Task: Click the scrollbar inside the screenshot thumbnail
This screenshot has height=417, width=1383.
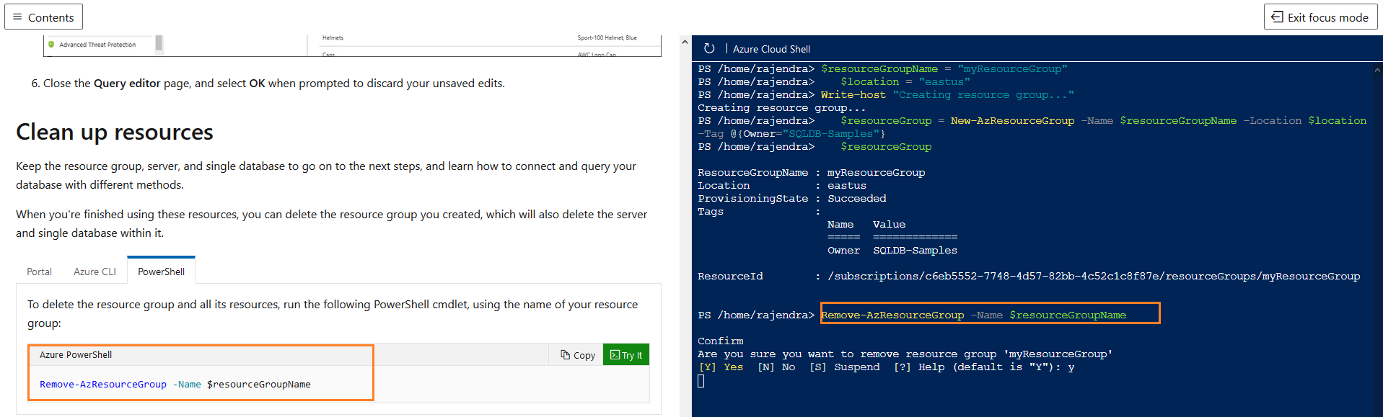Action: [x=159, y=44]
